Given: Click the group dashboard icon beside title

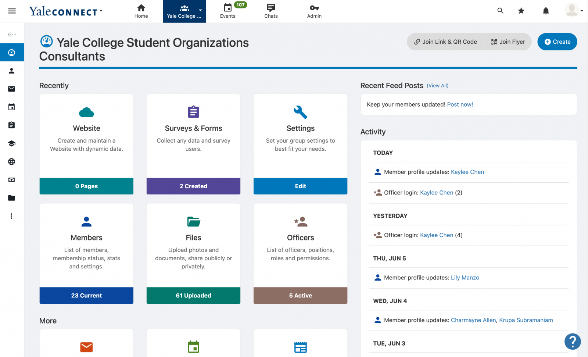Looking at the screenshot, I should [x=47, y=42].
